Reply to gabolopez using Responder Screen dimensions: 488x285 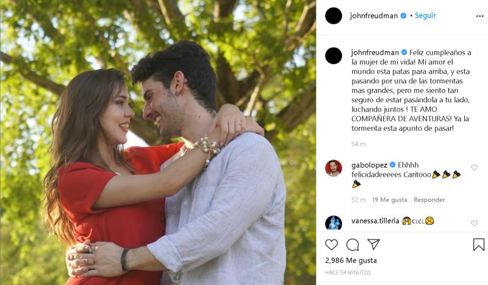tap(429, 200)
